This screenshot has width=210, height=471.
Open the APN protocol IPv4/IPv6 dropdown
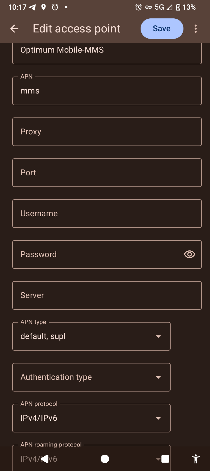point(91,418)
